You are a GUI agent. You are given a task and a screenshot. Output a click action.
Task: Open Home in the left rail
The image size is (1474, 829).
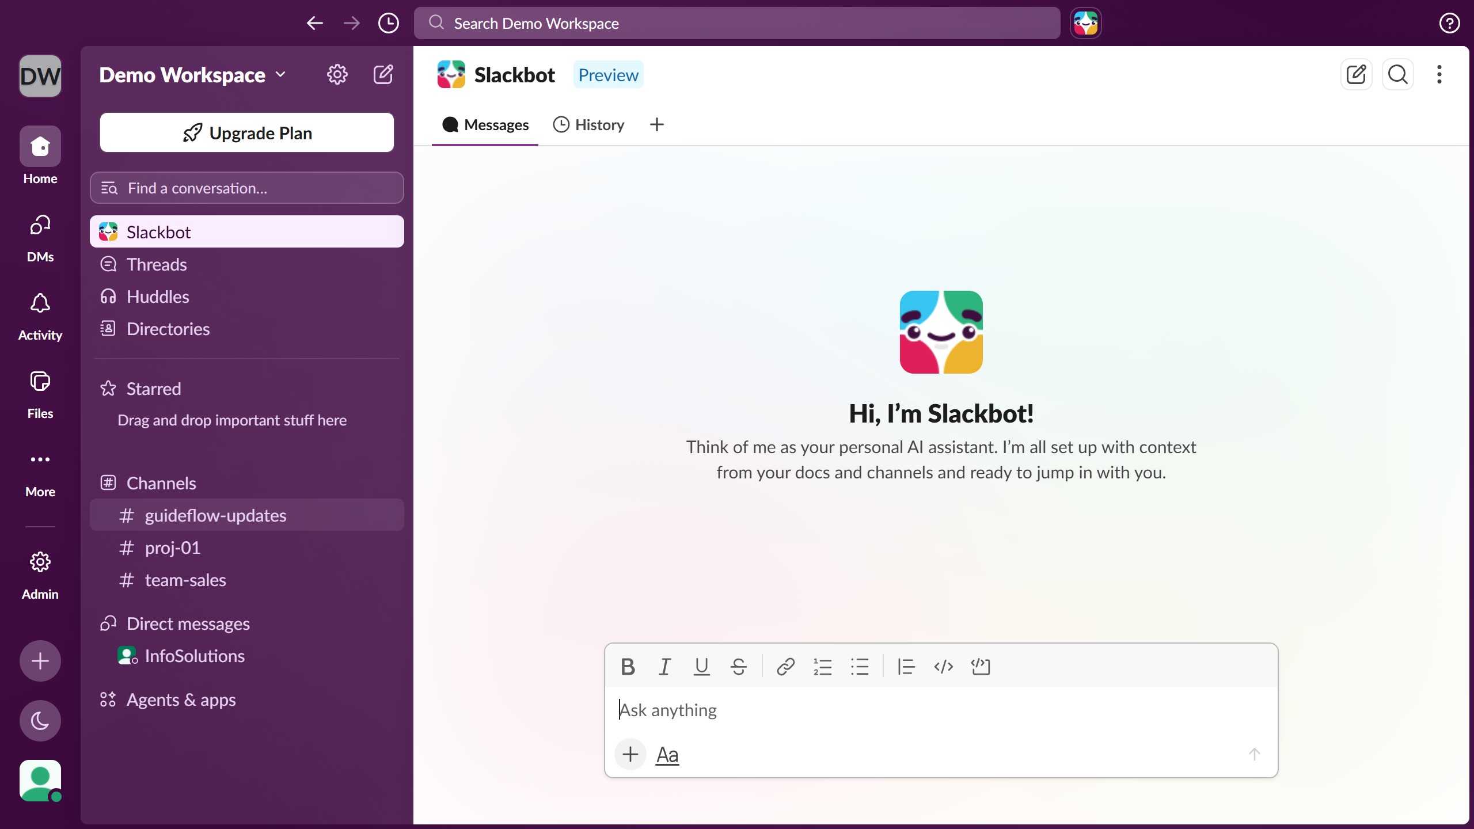(40, 156)
